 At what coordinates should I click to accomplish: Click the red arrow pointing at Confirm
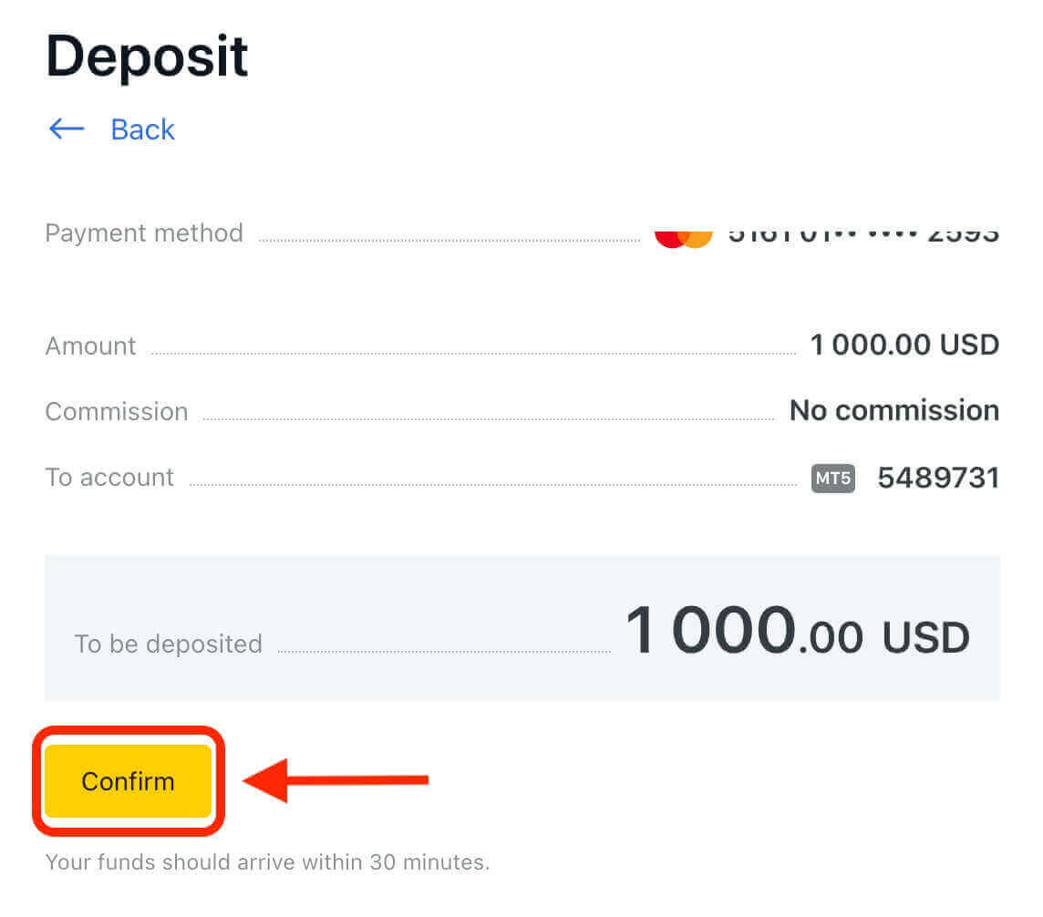click(x=336, y=780)
